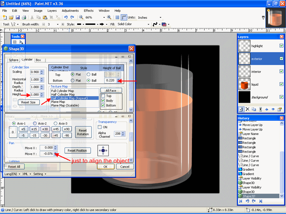Viewport: 286px width, 214px height.
Task: Open the File menu
Action: pos(4,11)
